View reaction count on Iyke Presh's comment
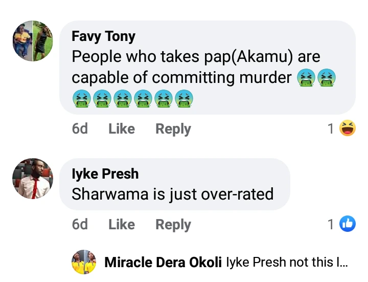 pyautogui.click(x=331, y=224)
